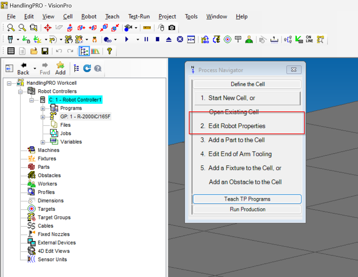Start run with the play button
358x277 pixels.
[x=127, y=40]
